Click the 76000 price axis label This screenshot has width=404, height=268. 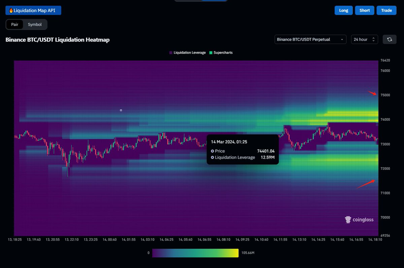point(385,71)
